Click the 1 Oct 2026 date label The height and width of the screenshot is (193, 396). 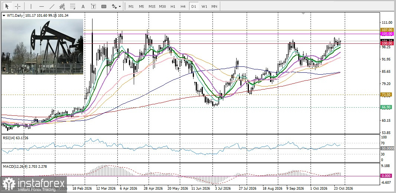click(319, 189)
